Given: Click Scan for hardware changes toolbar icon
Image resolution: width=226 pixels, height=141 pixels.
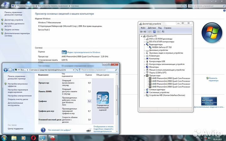Looking at the screenshot, I should 163,32.
